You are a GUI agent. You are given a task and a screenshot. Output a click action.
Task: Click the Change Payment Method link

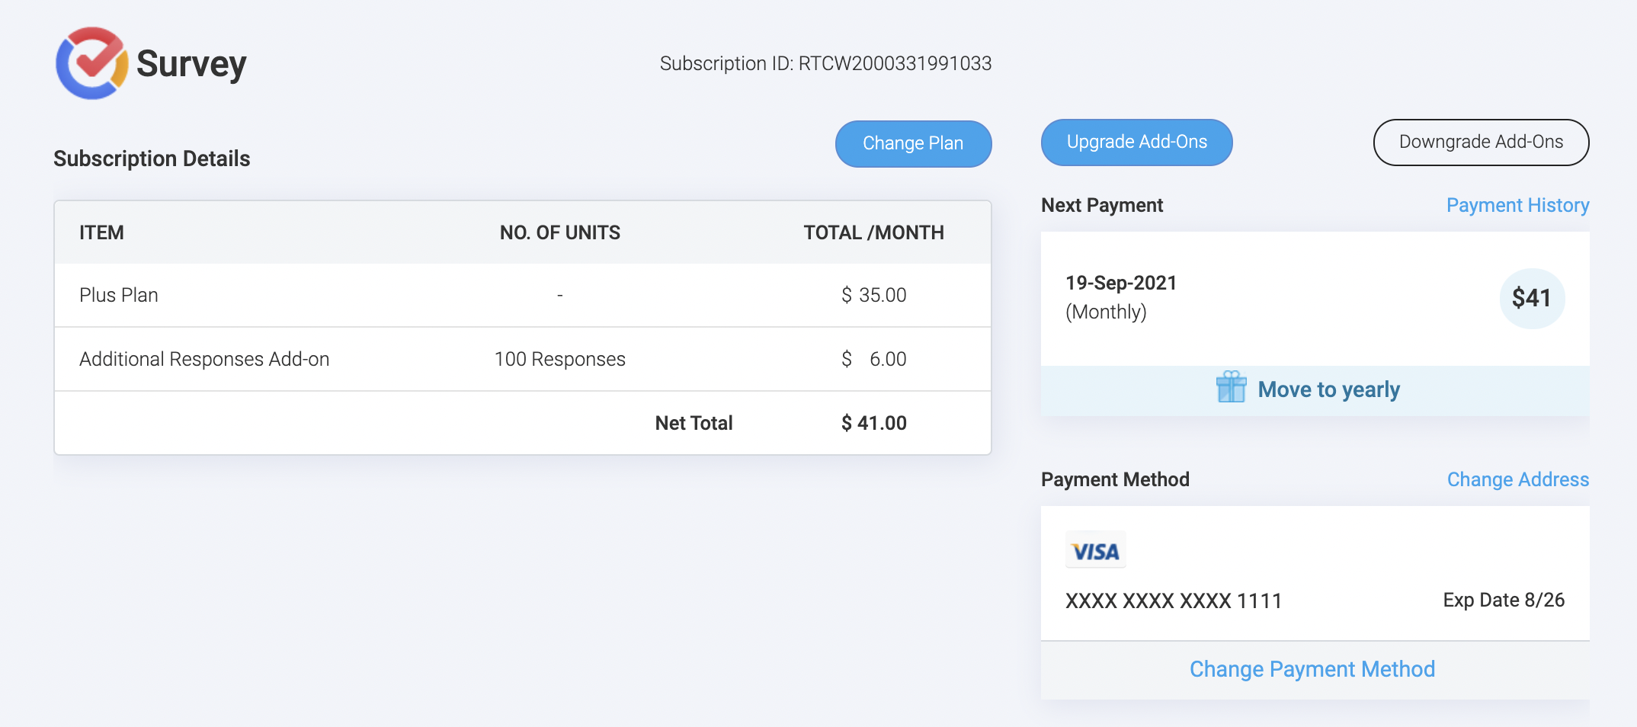point(1312,669)
